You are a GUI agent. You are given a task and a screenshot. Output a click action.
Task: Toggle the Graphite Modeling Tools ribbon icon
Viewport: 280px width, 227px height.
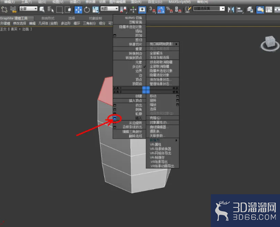260,10
